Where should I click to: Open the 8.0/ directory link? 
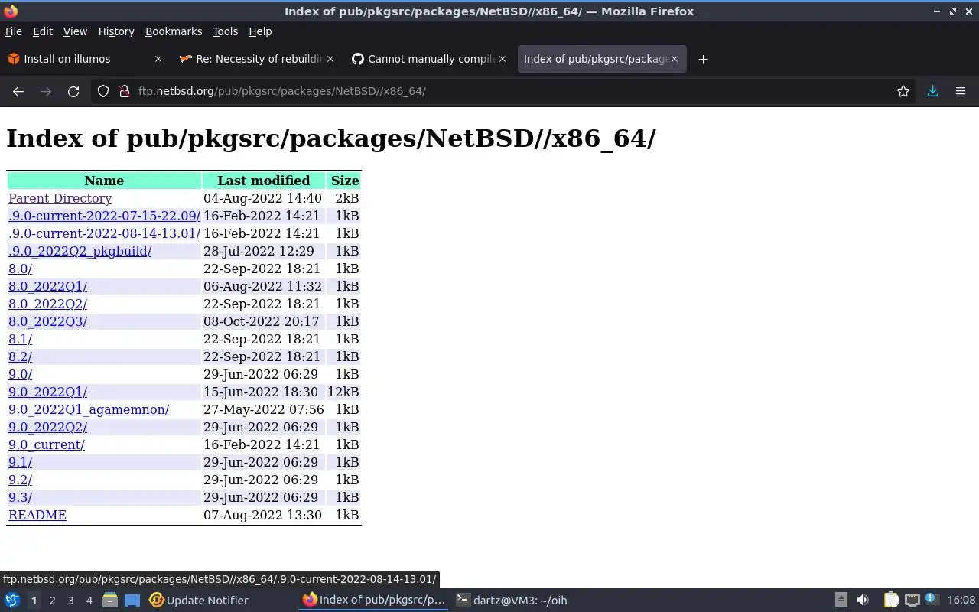click(20, 269)
